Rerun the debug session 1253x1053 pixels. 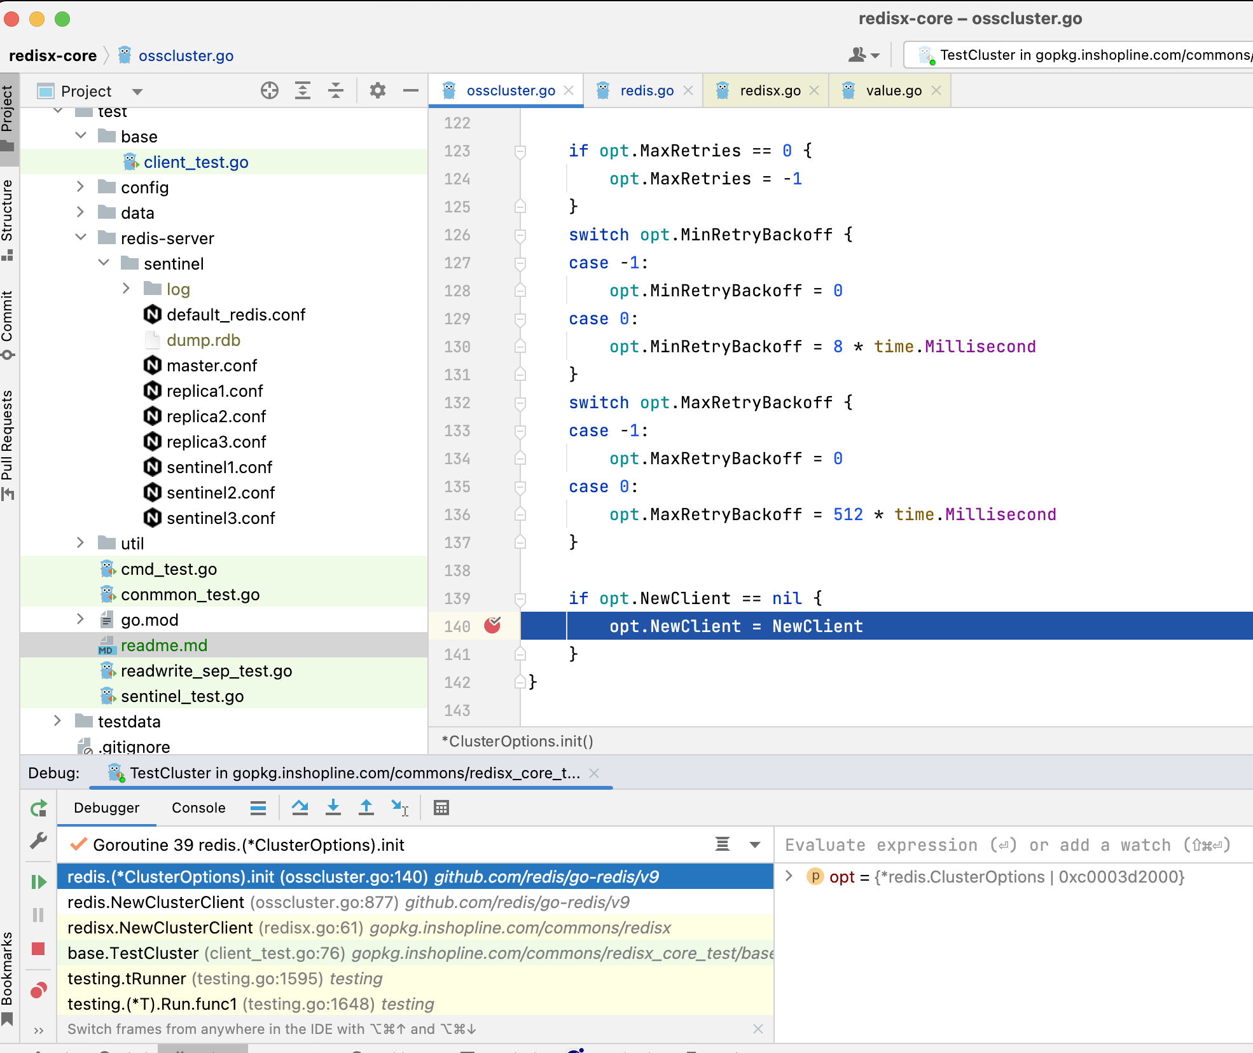(39, 808)
